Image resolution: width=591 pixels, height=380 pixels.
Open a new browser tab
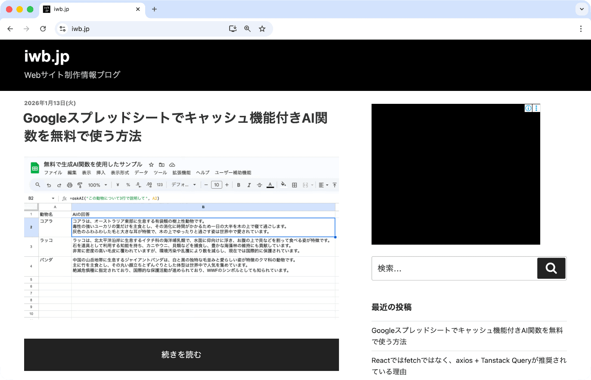tap(154, 9)
